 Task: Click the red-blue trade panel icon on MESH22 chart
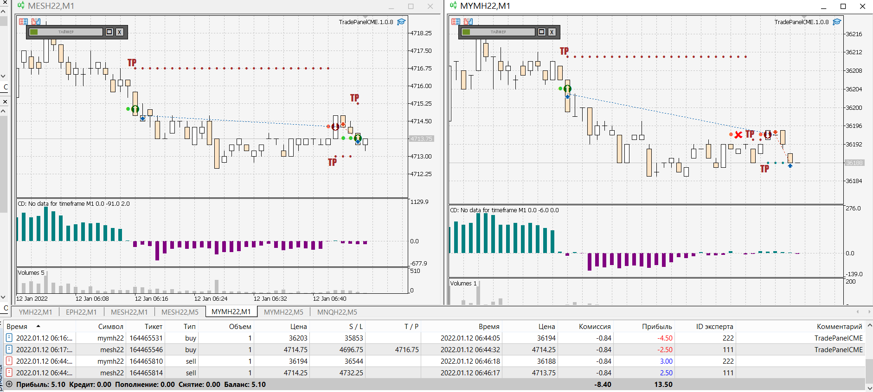pyautogui.click(x=23, y=21)
